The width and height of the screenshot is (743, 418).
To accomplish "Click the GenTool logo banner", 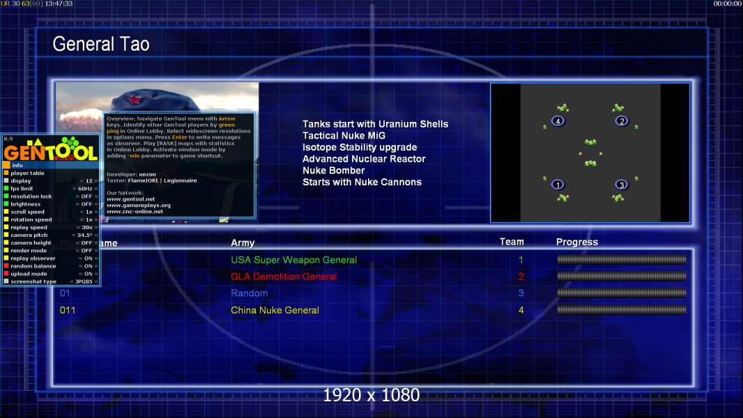I will tap(51, 149).
